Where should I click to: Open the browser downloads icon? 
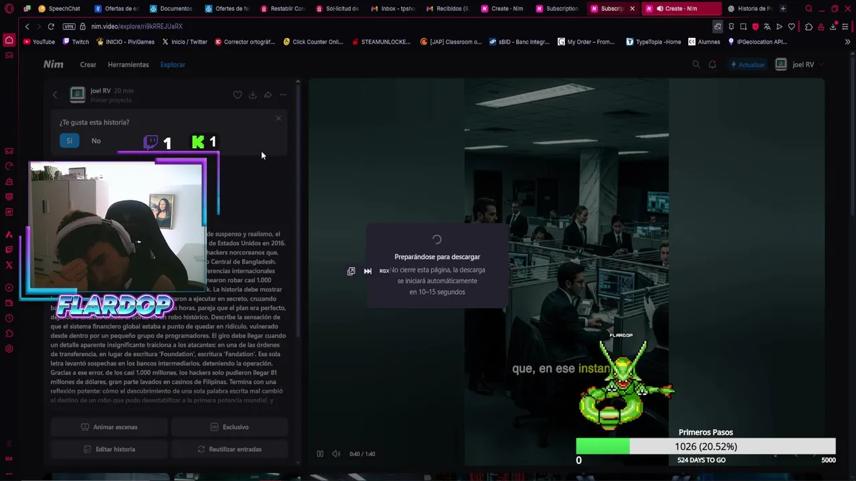click(x=833, y=27)
